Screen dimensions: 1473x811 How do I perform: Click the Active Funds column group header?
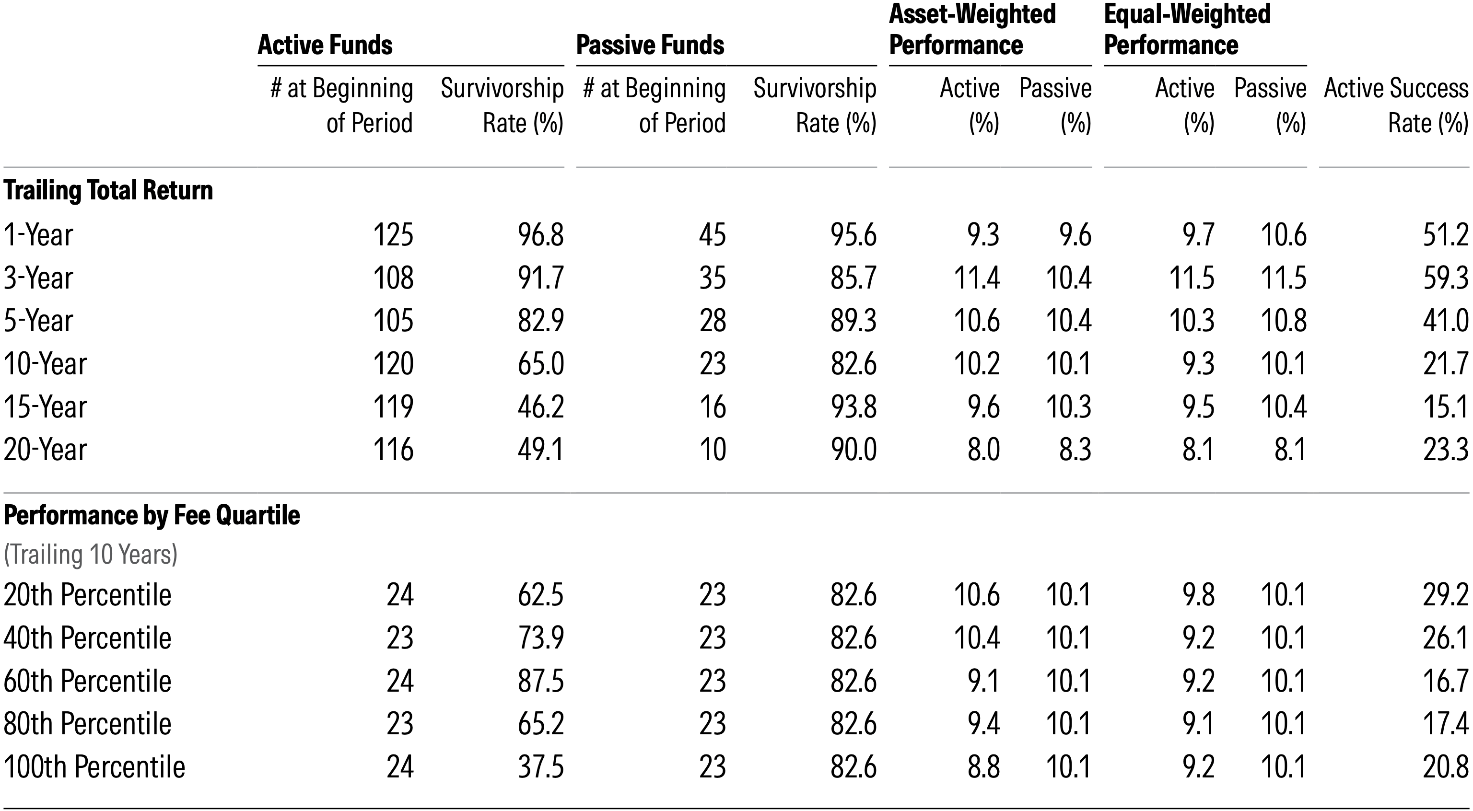(325, 45)
